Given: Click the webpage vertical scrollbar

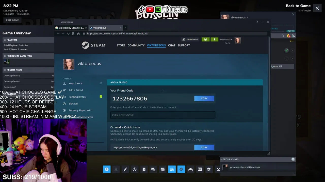Looking at the screenshot, I should pyautogui.click(x=269, y=71).
